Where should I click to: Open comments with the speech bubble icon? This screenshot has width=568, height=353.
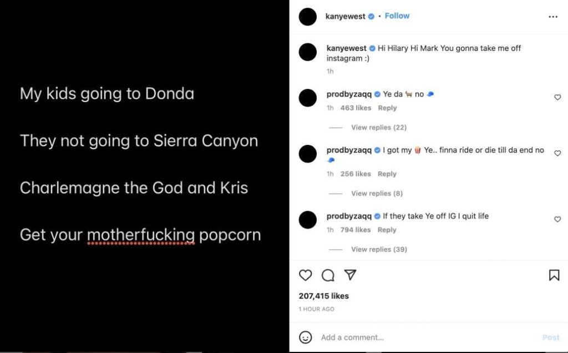coord(328,274)
